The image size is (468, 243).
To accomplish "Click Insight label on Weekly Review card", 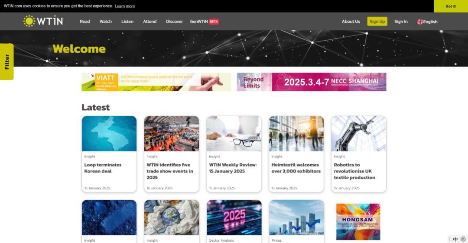I will [x=214, y=157].
